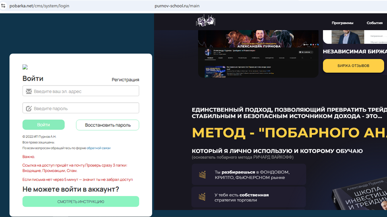Click the chart icon beside ФОНДОВОМ рынке text

pos(202,174)
